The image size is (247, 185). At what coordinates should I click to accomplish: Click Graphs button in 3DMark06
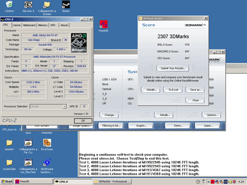pyautogui.click(x=141, y=126)
